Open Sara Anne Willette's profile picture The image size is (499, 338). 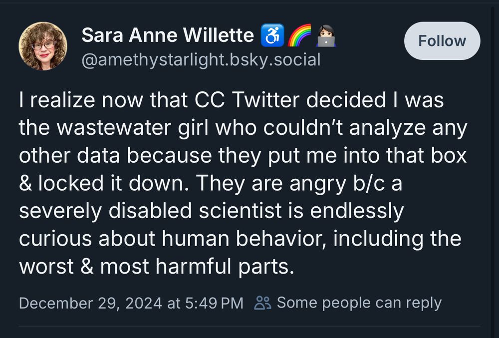pos(43,46)
